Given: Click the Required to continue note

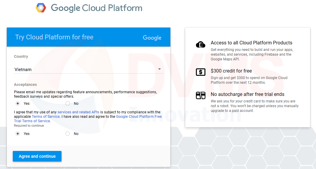Looking at the screenshot, I should click(29, 126).
